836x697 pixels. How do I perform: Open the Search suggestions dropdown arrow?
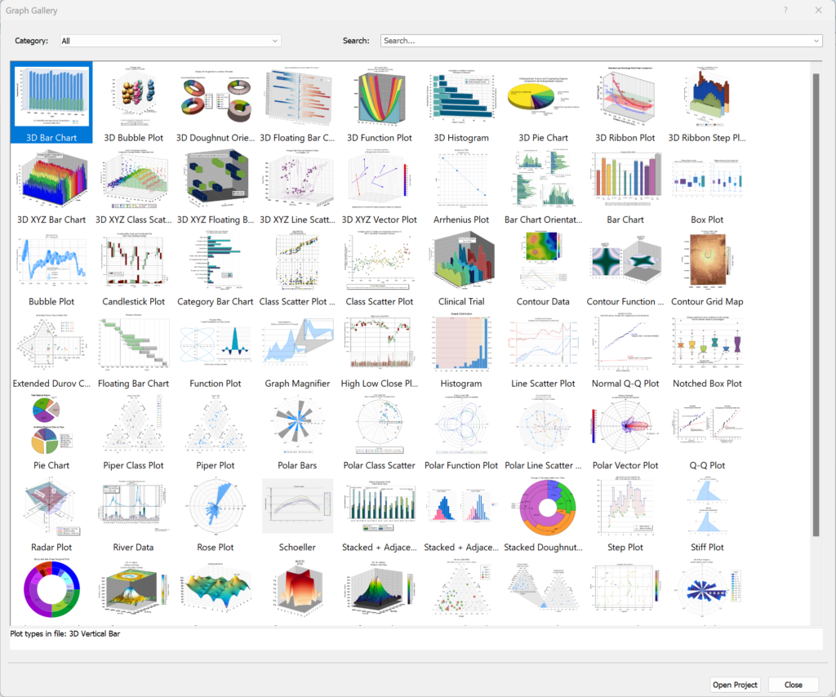(816, 40)
